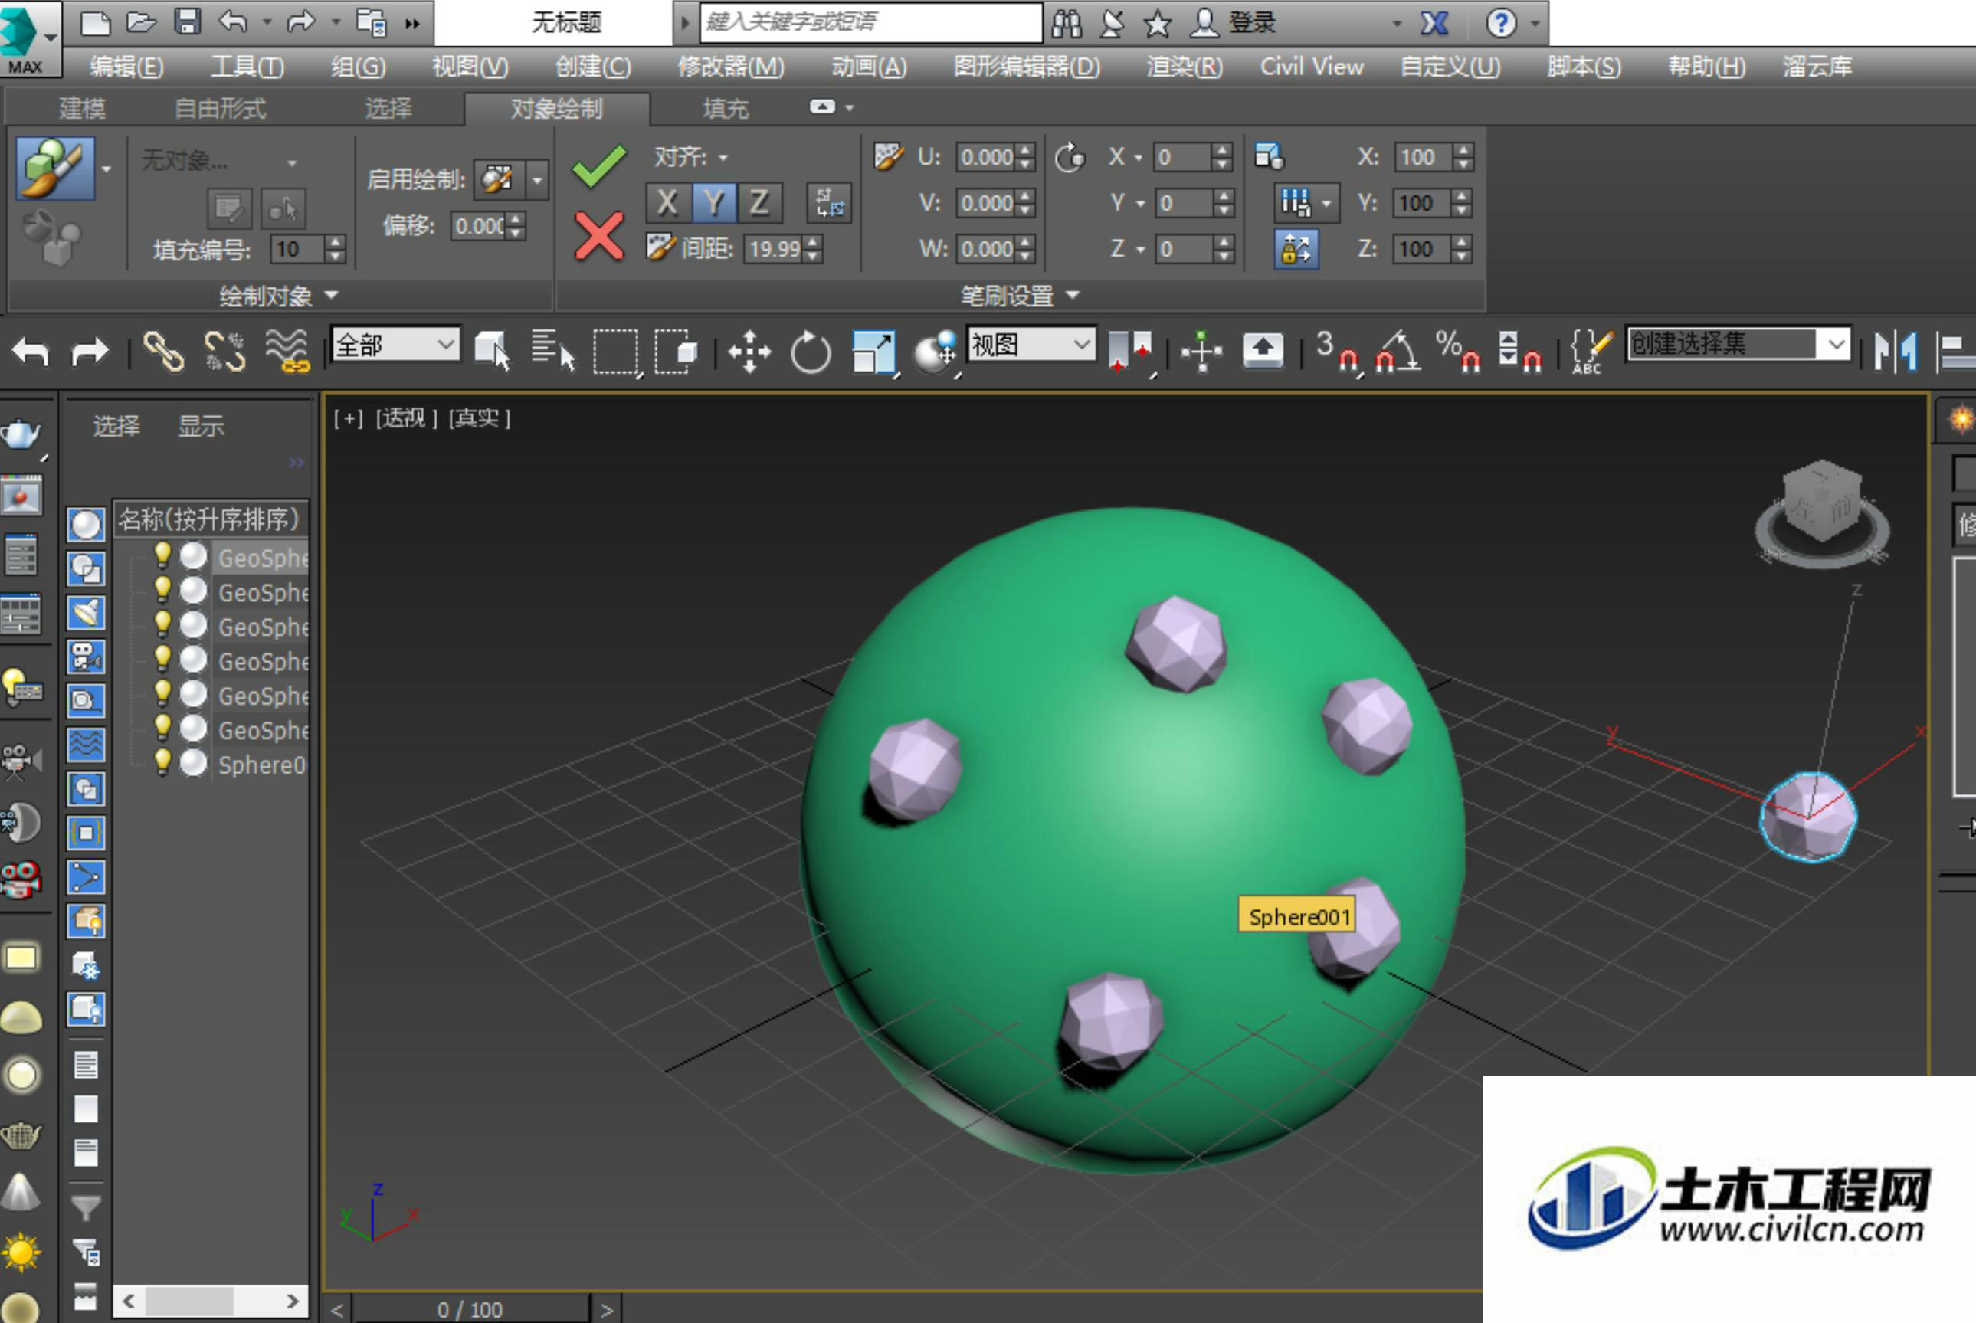Click the [透视] viewport label
Image resolution: width=1976 pixels, height=1323 pixels.
coord(407,418)
